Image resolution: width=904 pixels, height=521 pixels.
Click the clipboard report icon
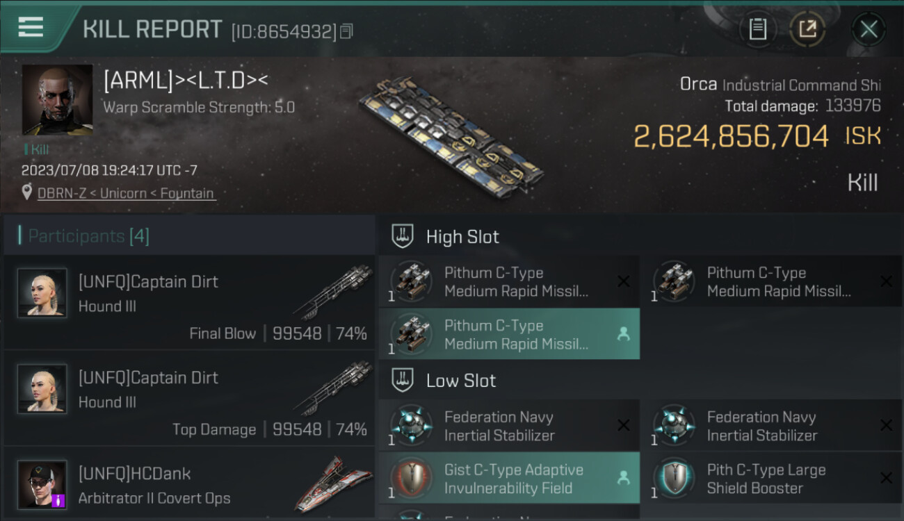757,29
